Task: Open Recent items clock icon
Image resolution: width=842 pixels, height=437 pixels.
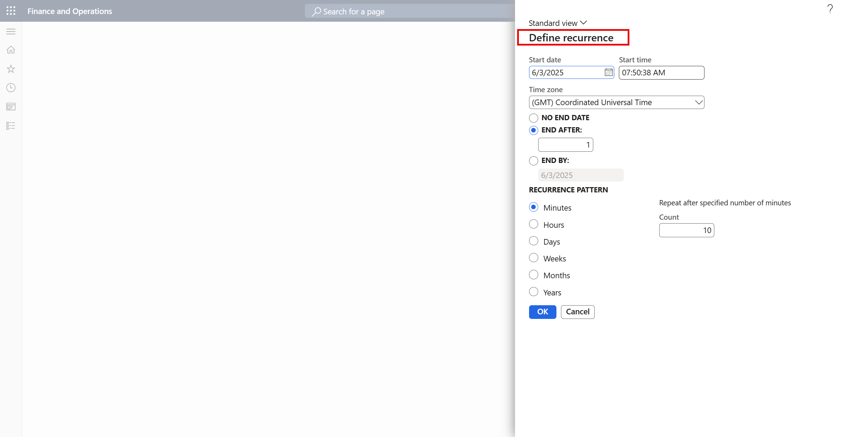Action: [x=11, y=88]
